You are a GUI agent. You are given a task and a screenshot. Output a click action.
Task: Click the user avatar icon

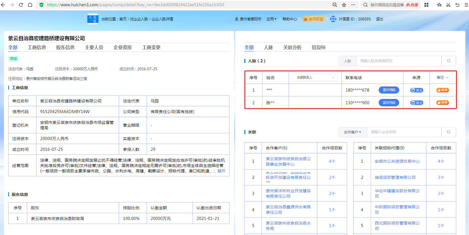pos(333,19)
